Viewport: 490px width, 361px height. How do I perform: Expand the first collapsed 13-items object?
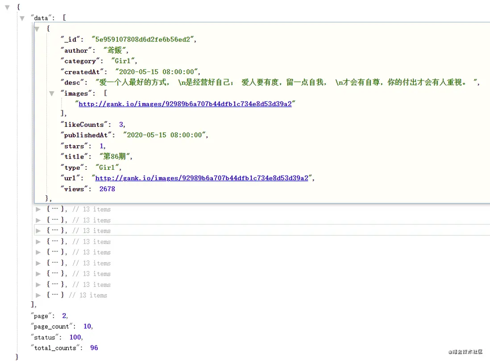(x=38, y=209)
